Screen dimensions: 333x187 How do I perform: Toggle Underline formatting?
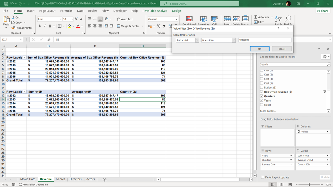point(50,26)
